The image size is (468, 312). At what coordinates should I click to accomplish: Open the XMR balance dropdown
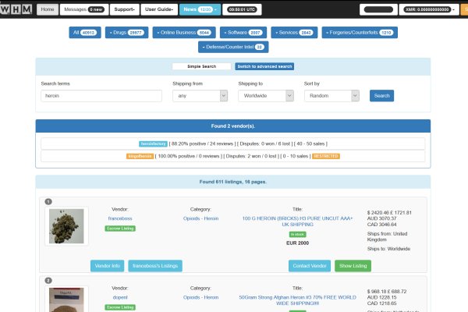[x=429, y=9]
